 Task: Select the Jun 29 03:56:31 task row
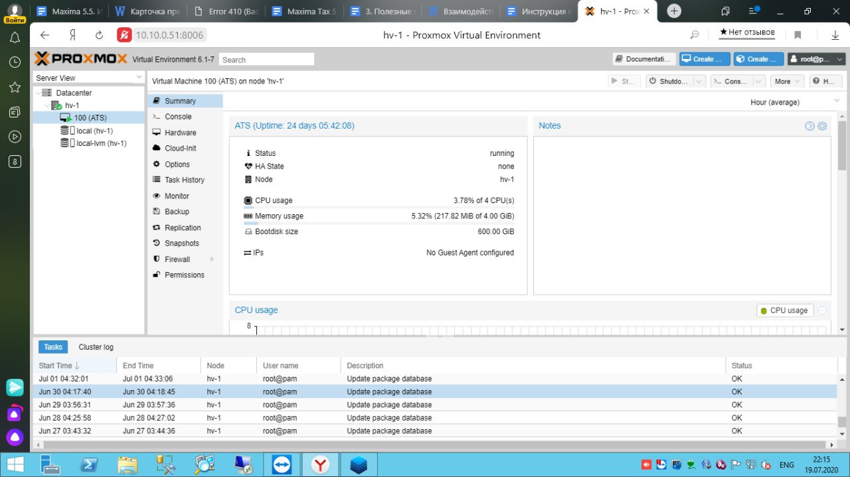pyautogui.click(x=435, y=405)
